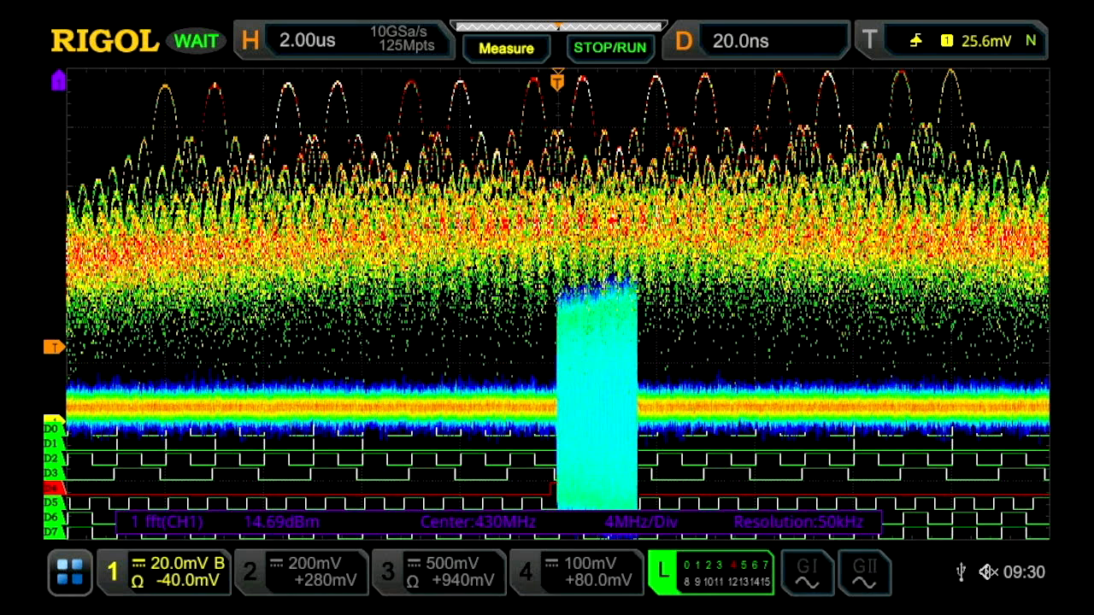Unmute the speaker sound icon
Screen dimensions: 1094x615
click(x=988, y=572)
